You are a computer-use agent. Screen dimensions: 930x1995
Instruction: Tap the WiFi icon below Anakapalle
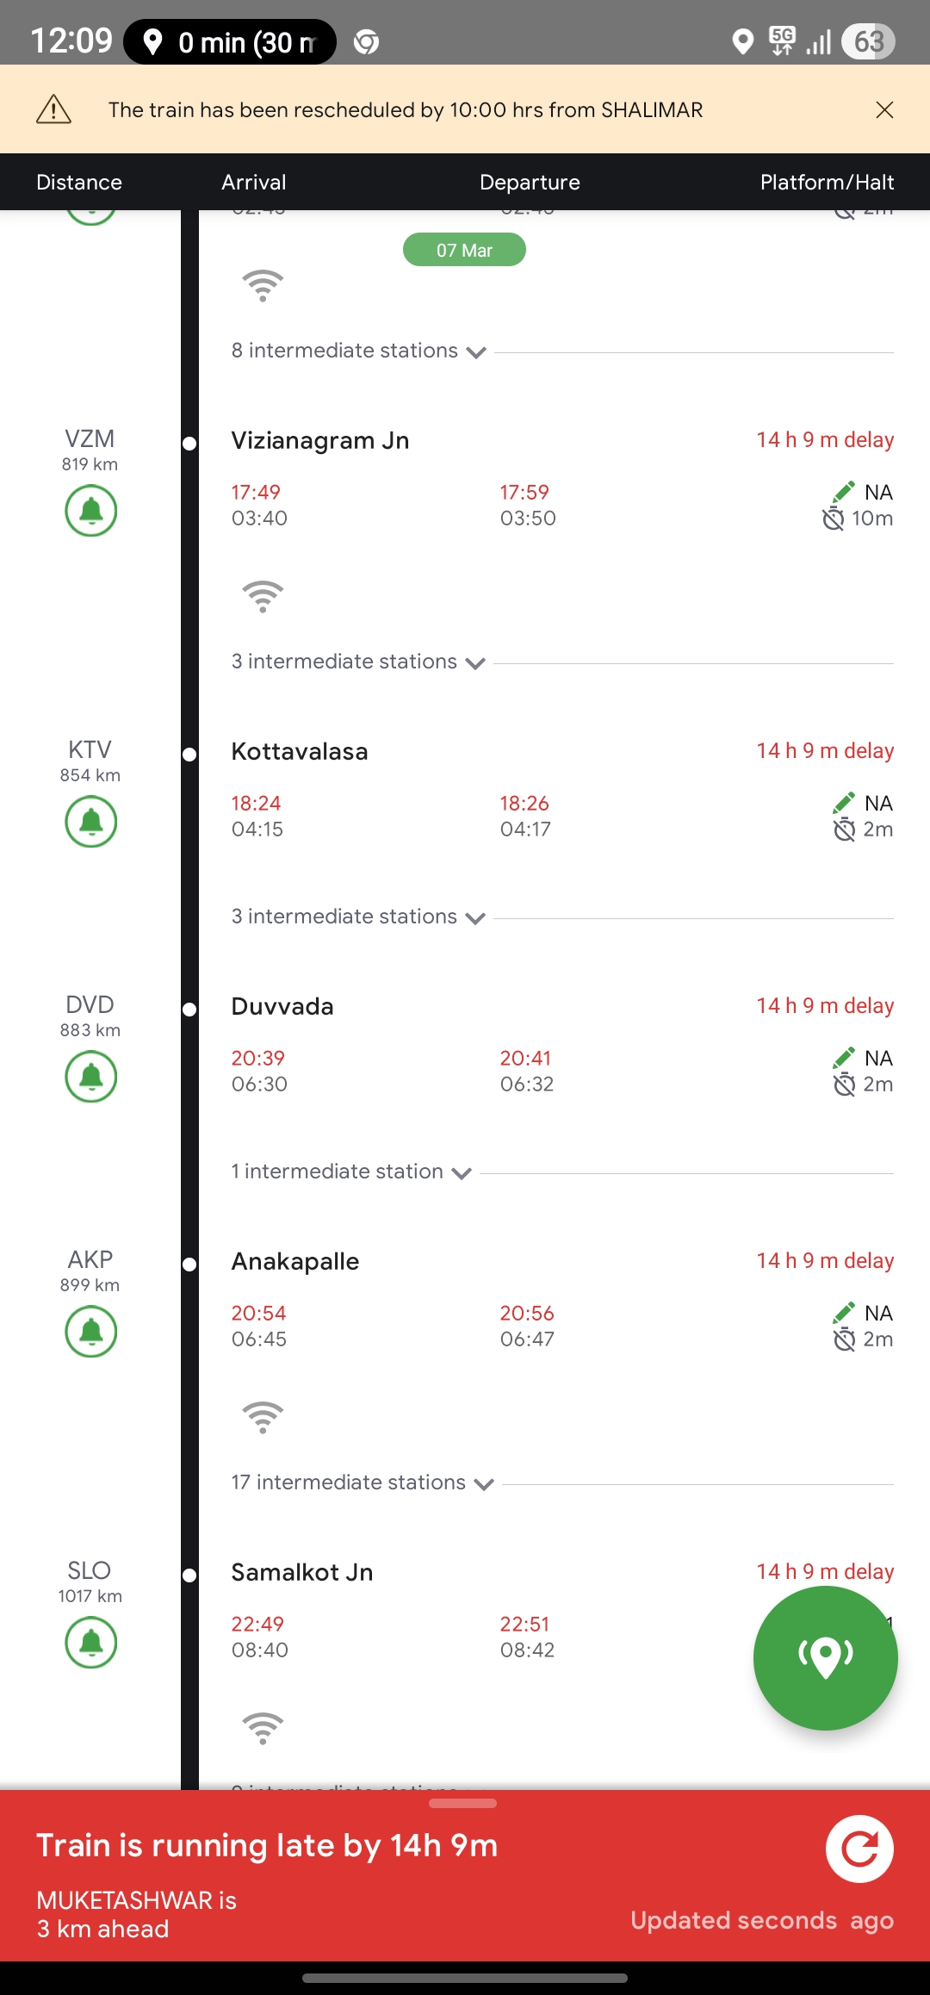coord(263,1417)
